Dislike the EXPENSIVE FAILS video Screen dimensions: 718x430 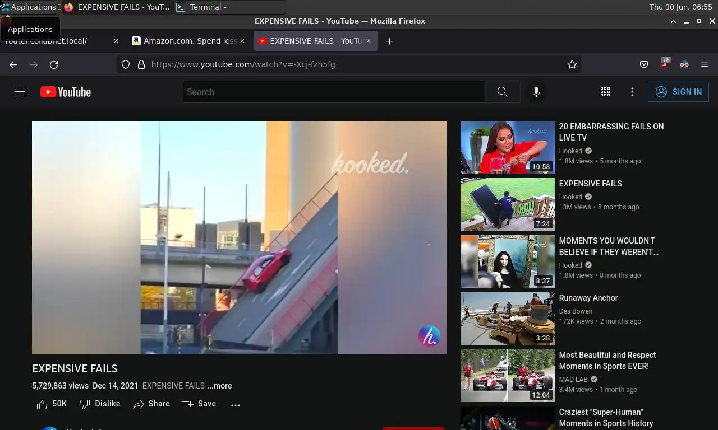click(x=100, y=404)
